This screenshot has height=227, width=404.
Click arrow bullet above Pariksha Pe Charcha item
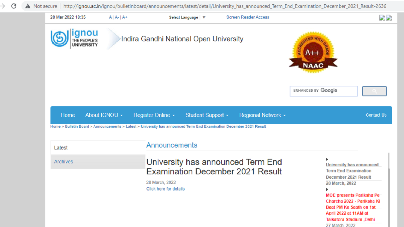click(327, 189)
